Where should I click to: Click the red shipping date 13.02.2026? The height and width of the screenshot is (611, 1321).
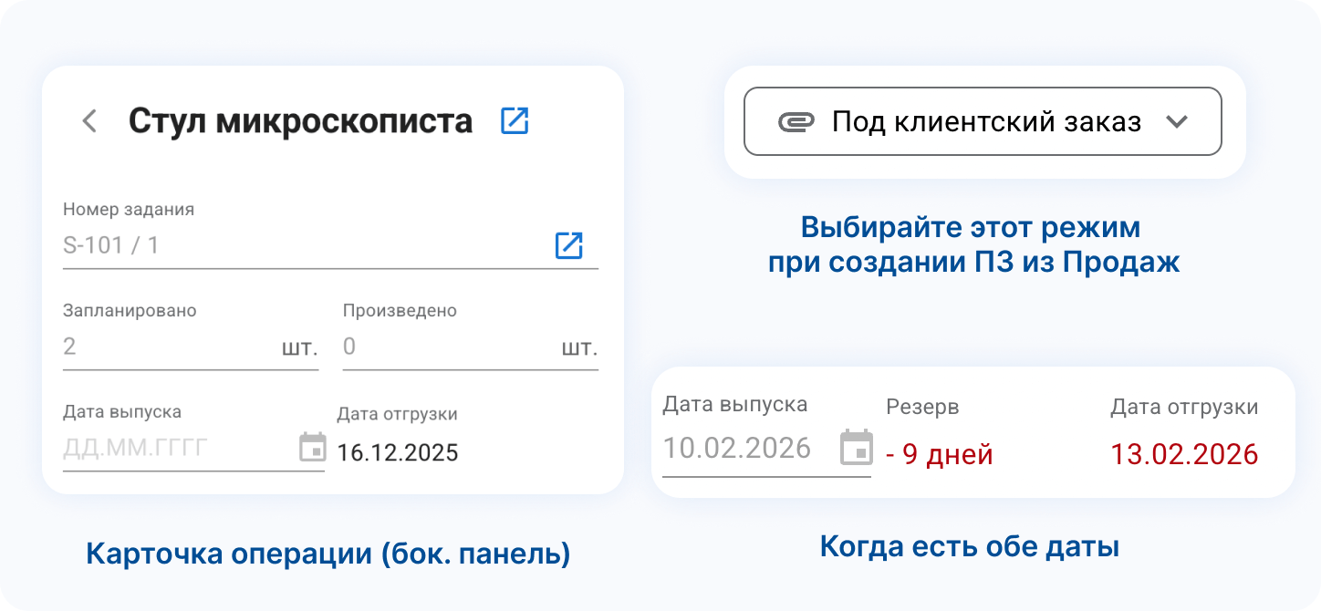click(x=1184, y=454)
